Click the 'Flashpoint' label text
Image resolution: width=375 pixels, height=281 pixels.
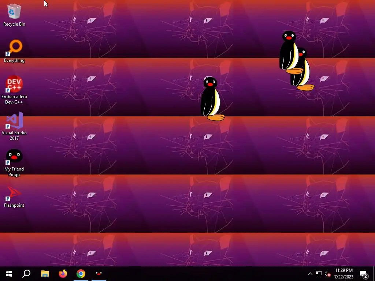[14, 205]
